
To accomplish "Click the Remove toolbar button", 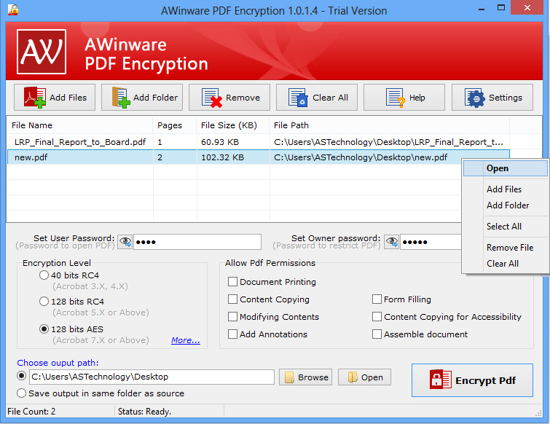I will (x=229, y=98).
